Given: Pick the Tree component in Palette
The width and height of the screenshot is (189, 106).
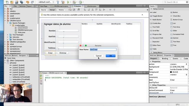Looking at the screenshot, I should (x=173, y=45).
